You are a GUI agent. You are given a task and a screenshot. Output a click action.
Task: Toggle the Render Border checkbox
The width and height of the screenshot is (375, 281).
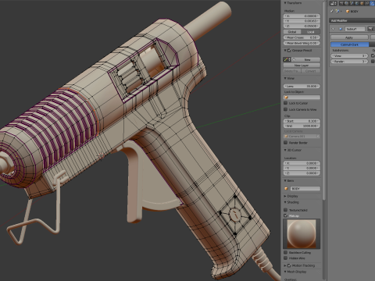pyautogui.click(x=285, y=143)
